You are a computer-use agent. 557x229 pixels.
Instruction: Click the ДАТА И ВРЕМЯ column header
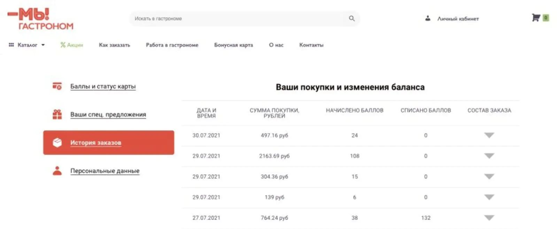(x=206, y=113)
